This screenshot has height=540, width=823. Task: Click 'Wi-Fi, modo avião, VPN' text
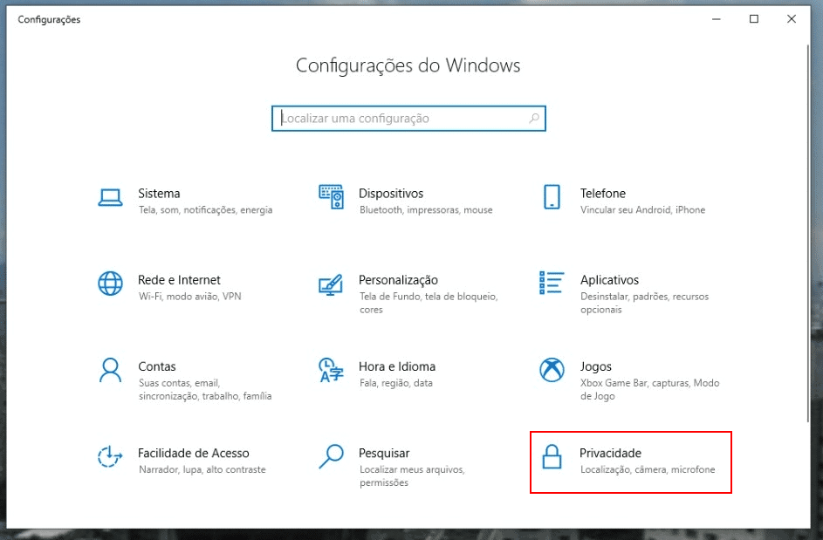coord(190,297)
